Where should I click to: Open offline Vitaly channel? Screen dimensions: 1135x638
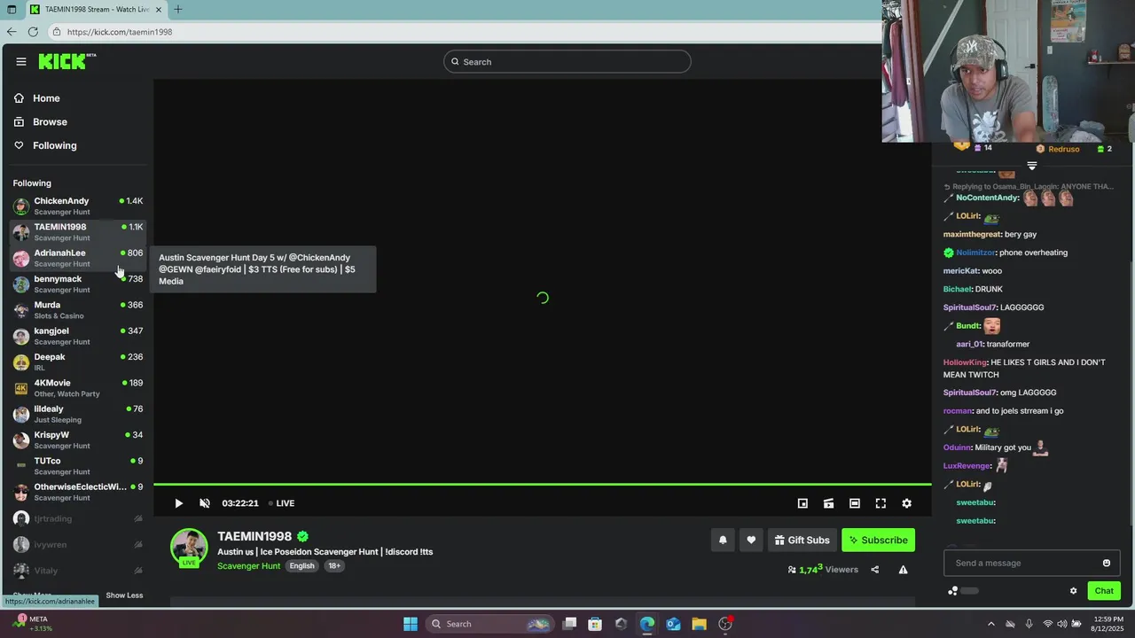coord(78,570)
